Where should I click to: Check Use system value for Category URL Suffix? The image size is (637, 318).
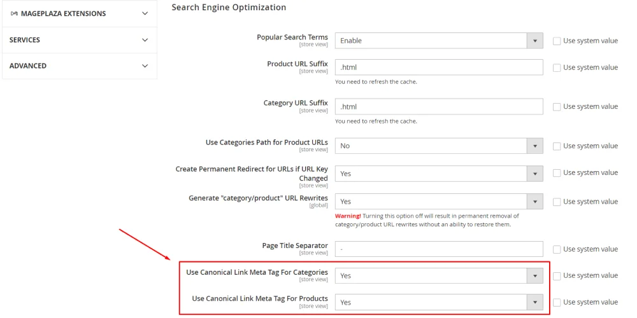click(557, 107)
